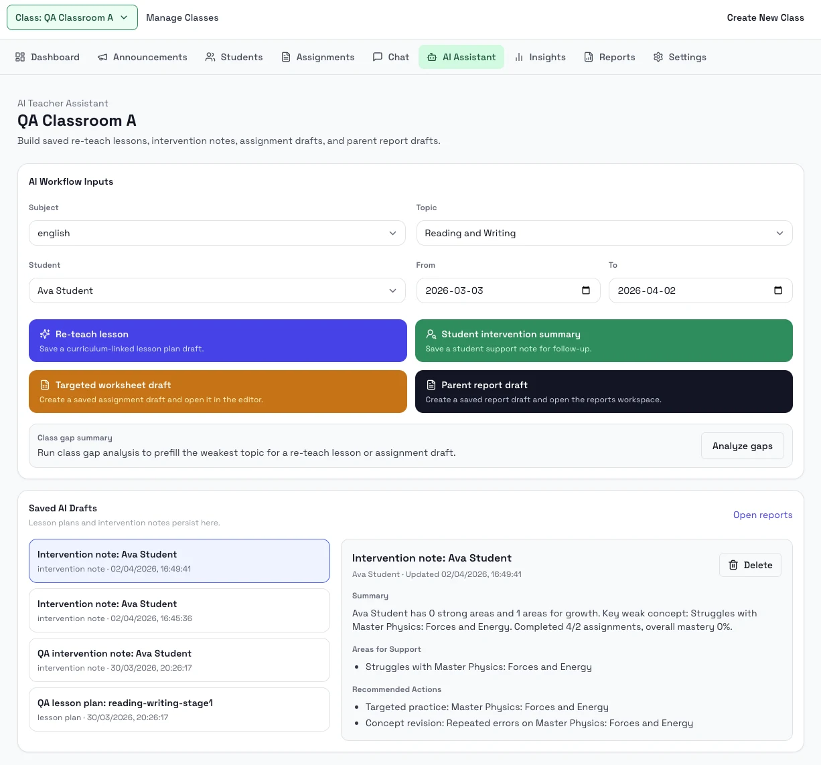This screenshot has width=821, height=765.
Task: Click Create New Class
Action: tap(765, 17)
